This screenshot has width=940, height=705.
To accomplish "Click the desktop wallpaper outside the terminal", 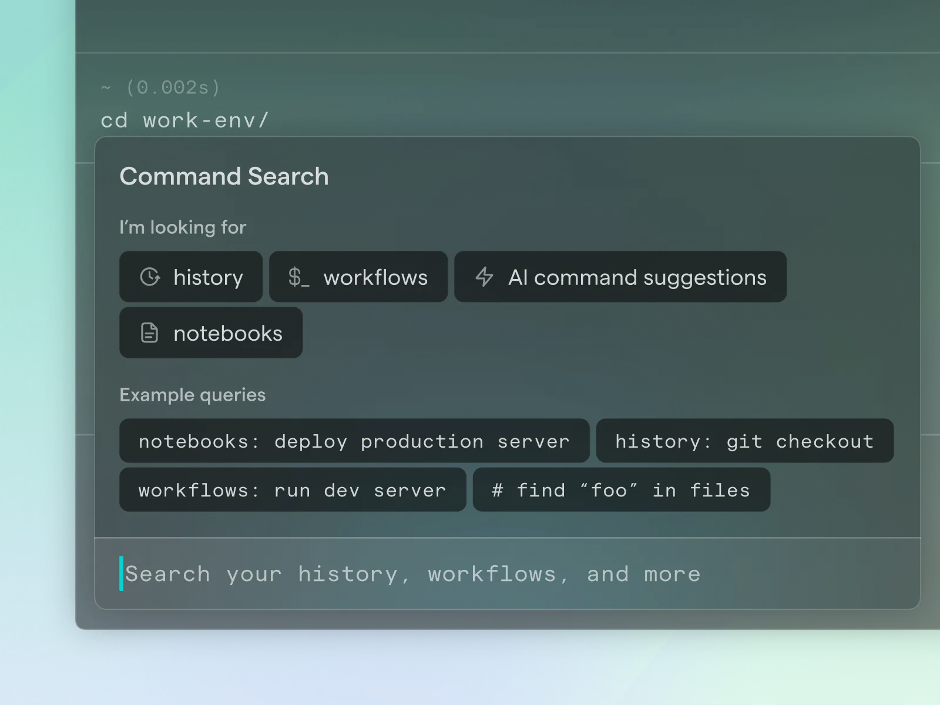I will tap(35, 352).
